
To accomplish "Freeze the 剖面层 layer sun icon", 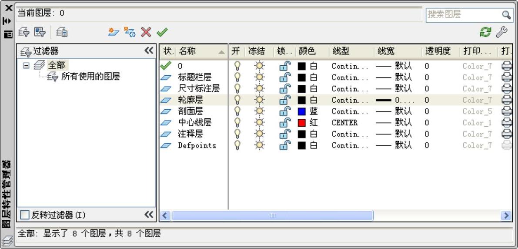I will (260, 111).
